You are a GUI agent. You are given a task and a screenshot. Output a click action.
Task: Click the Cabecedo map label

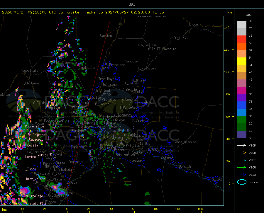click(36, 139)
